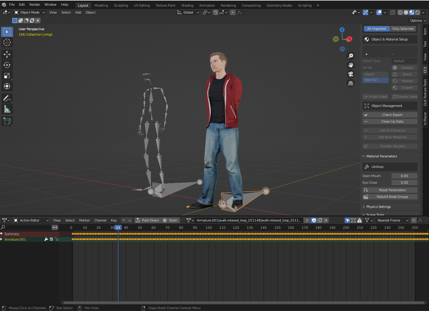The width and height of the screenshot is (429, 311).
Task: Select the All Imported button
Action: (377, 29)
